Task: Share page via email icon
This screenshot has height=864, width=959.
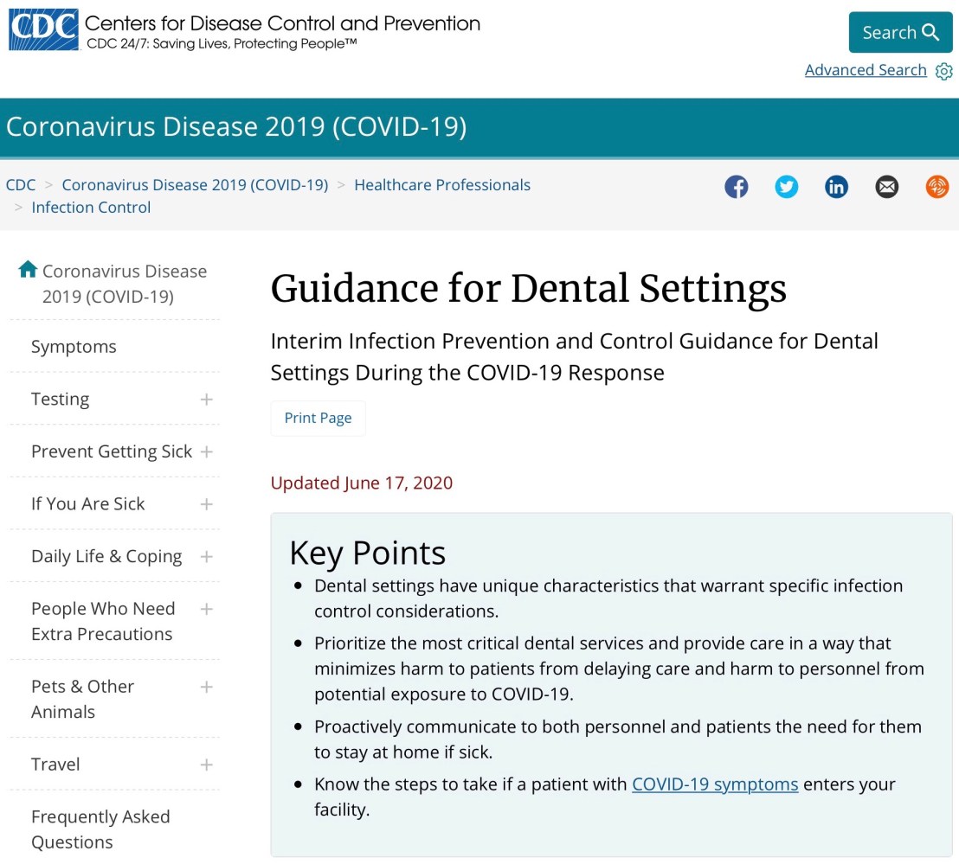Action: pos(886,187)
